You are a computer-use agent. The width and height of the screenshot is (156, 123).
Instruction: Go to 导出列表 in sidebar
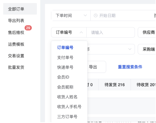16,21
